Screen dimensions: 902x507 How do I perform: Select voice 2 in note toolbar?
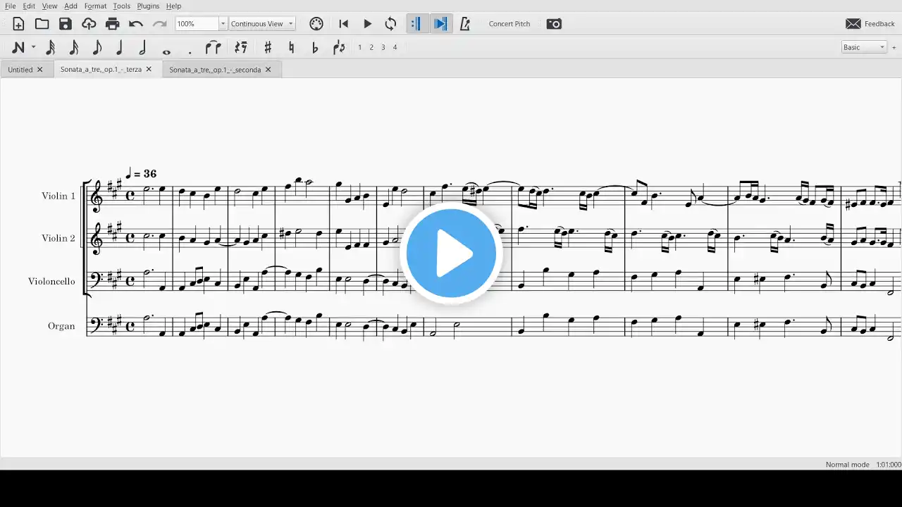pos(371,47)
